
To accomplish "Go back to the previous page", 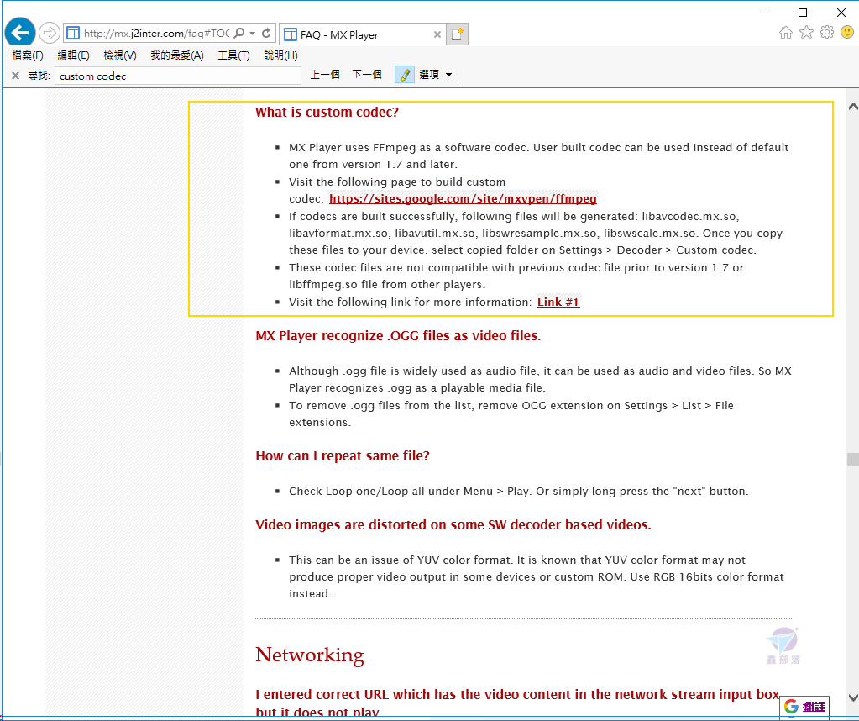I will coord(20,33).
